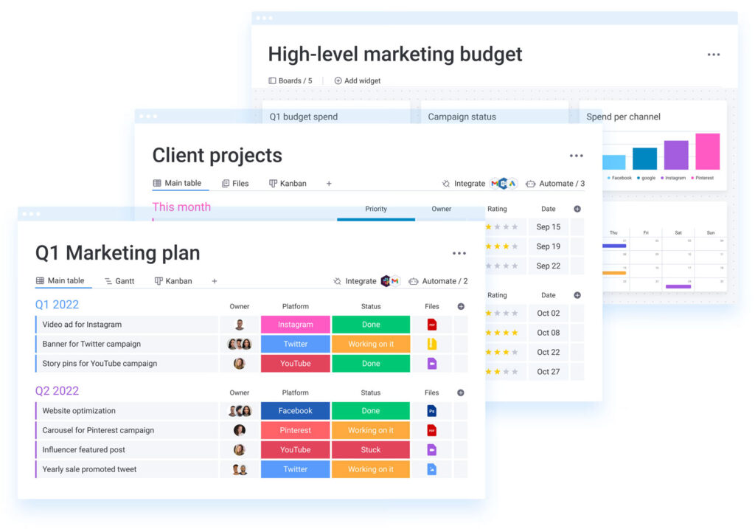755x529 pixels.
Task: Click the owner avatars for Website optimization
Action: tap(240, 411)
